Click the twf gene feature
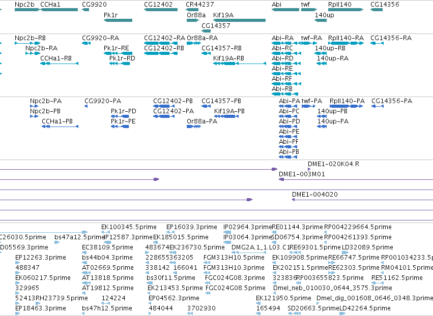The width and height of the screenshot is (433, 316). [309, 10]
